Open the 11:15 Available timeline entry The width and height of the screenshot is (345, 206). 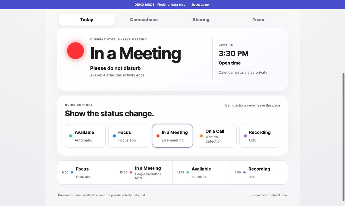click(x=201, y=172)
